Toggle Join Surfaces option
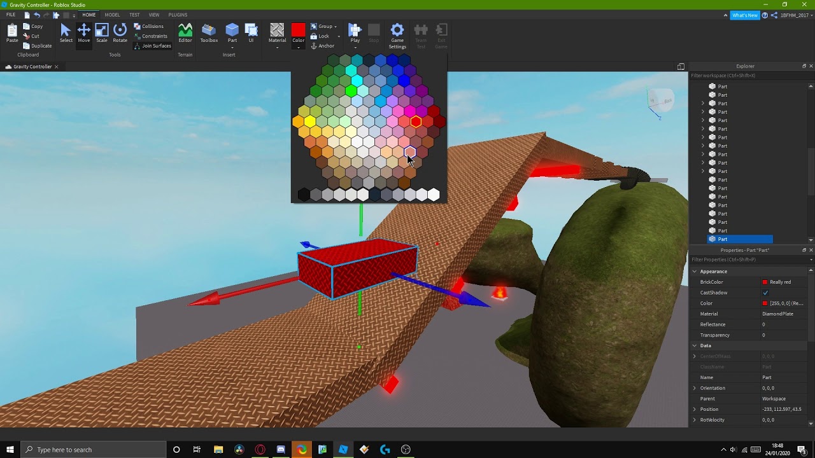This screenshot has height=458, width=815. (152, 46)
